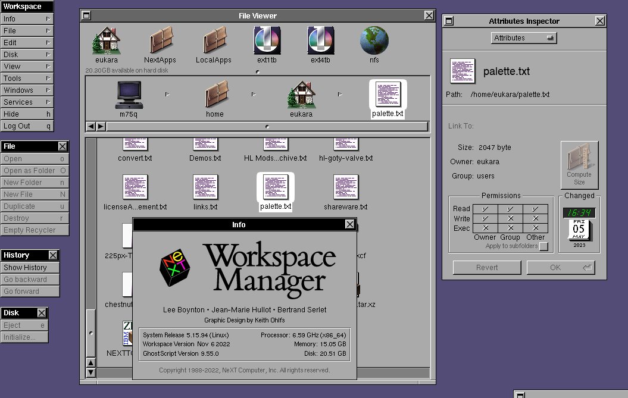This screenshot has height=398, width=628.
Task: Open the LocalApps folder icon
Action: [x=214, y=41]
